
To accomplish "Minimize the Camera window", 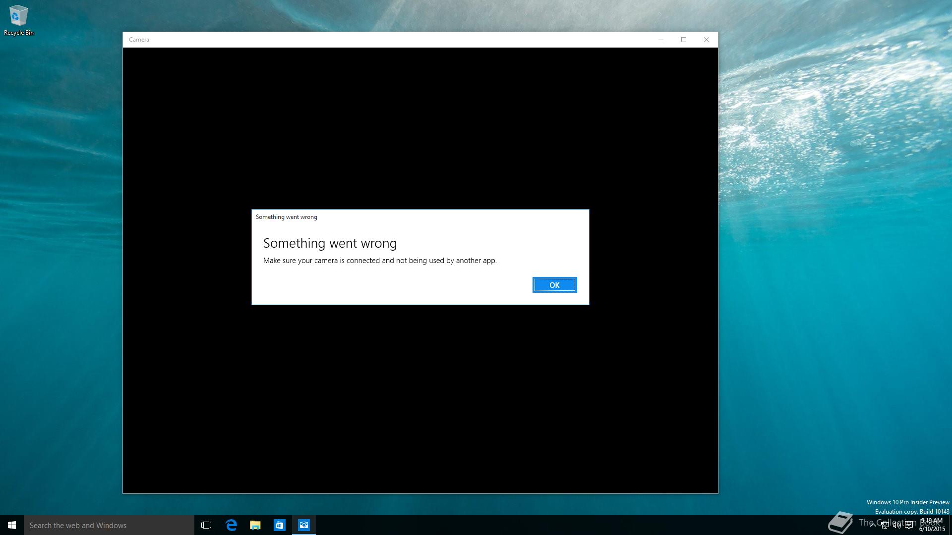I will (x=661, y=40).
